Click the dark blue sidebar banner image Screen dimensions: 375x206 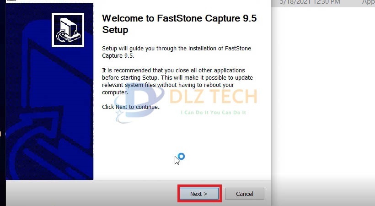pyautogui.click(x=49, y=92)
